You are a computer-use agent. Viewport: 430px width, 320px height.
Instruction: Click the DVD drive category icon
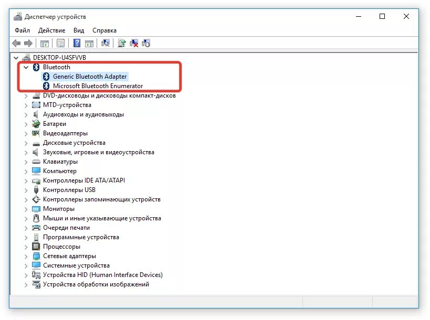click(x=36, y=95)
